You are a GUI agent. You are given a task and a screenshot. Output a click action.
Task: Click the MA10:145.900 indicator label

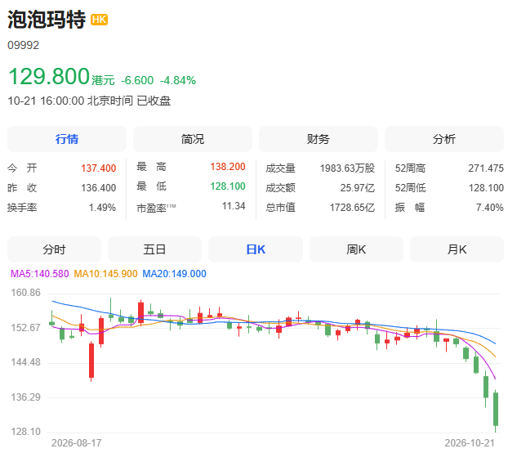[x=105, y=274]
